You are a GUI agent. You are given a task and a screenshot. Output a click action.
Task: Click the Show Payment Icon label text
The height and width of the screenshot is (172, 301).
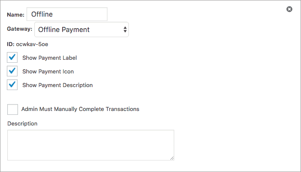pos(48,72)
